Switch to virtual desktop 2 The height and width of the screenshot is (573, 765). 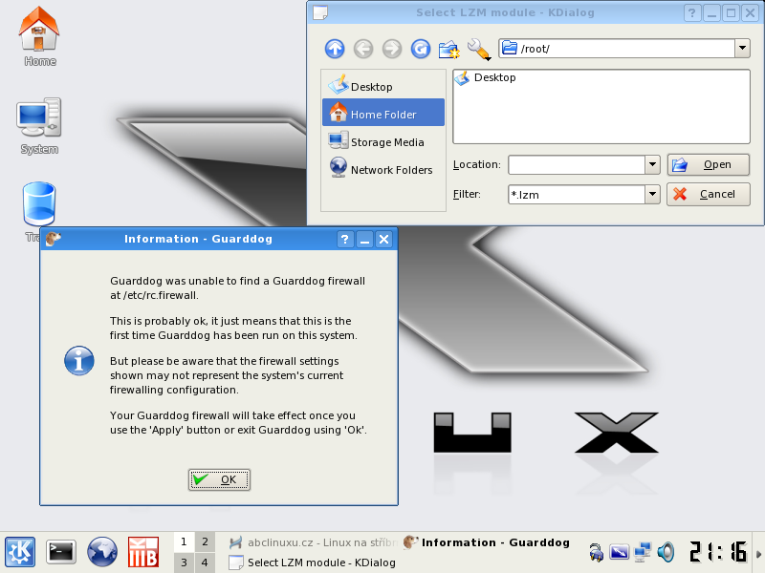(205, 541)
